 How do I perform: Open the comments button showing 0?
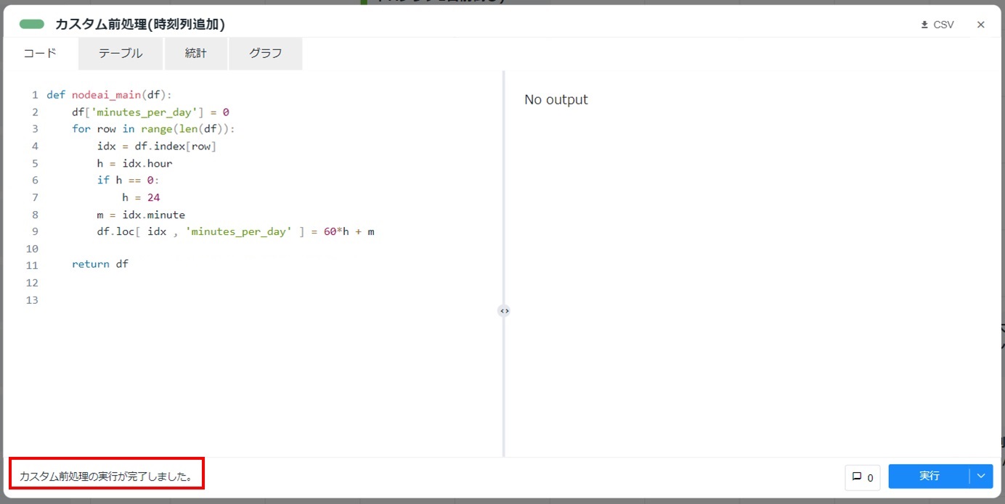(x=863, y=477)
